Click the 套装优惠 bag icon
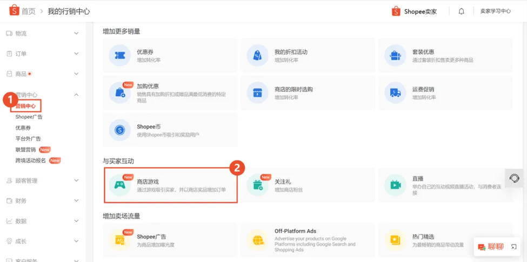 (395, 56)
